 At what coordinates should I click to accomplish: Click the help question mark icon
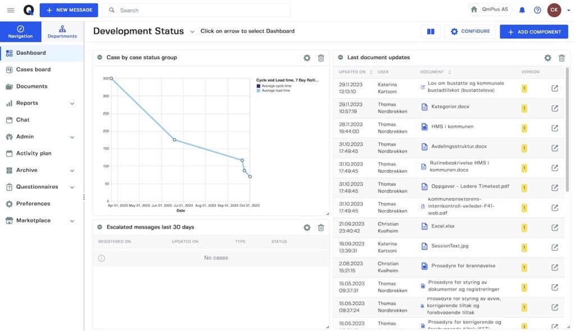pyautogui.click(x=537, y=10)
